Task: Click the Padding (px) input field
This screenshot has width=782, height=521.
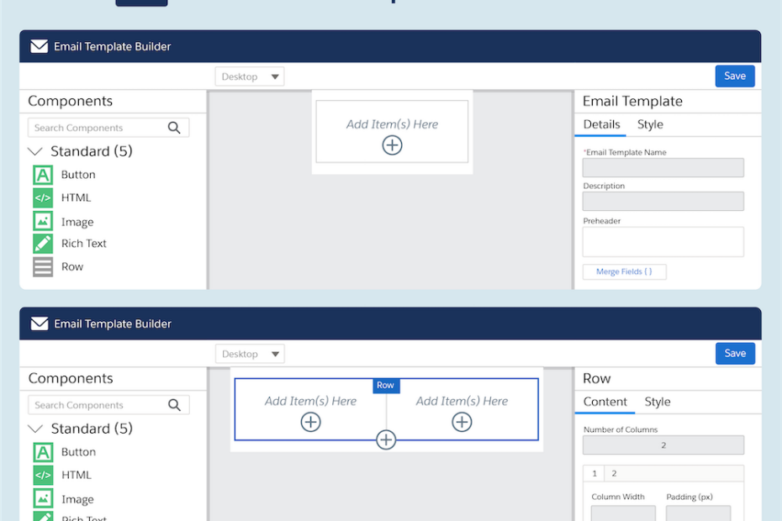Action: (x=698, y=513)
